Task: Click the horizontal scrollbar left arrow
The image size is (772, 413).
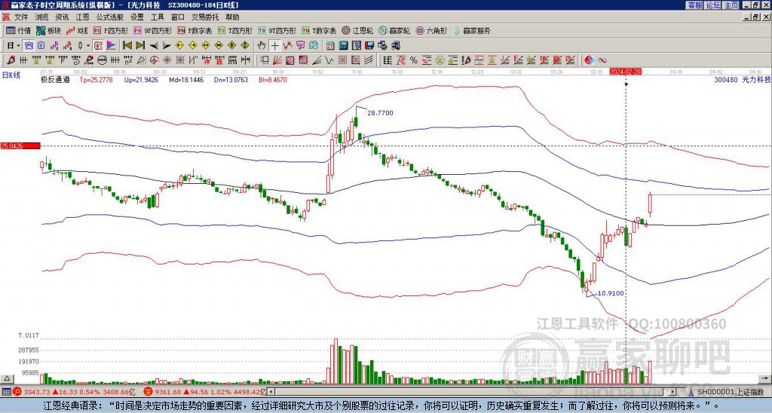Action: tap(271, 392)
